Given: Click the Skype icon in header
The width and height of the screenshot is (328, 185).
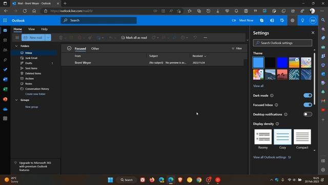Looking at the screenshot, I should pyautogui.click(x=262, y=21).
